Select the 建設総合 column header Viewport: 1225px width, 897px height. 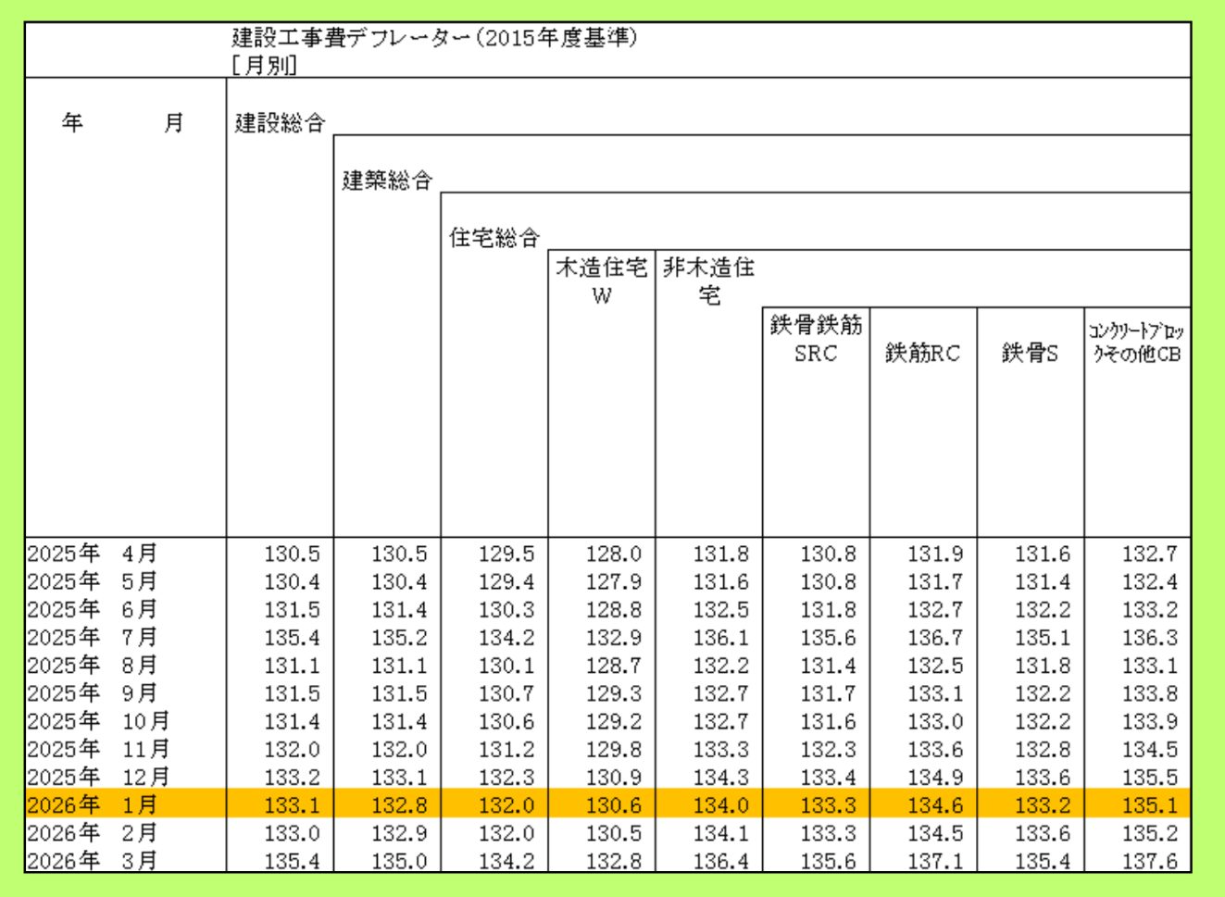pos(280,122)
